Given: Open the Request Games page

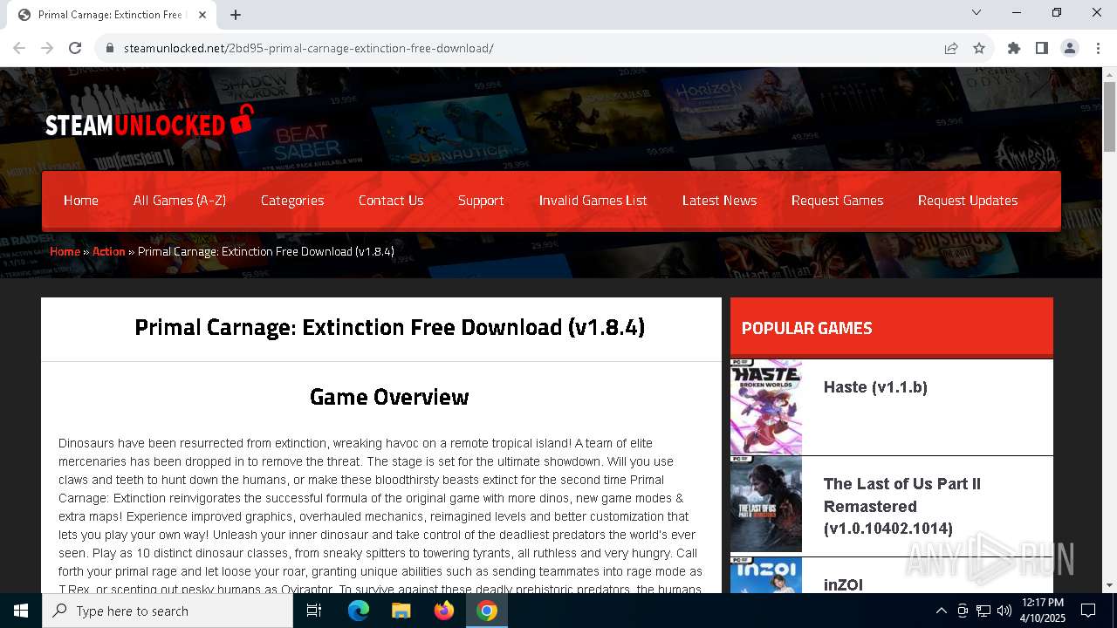Looking at the screenshot, I should [x=837, y=201].
